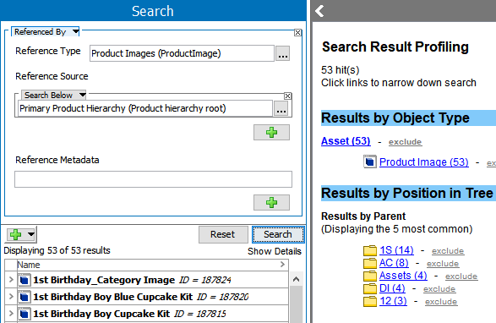Open the Search Below dropdown
The height and width of the screenshot is (323, 496).
click(82, 95)
